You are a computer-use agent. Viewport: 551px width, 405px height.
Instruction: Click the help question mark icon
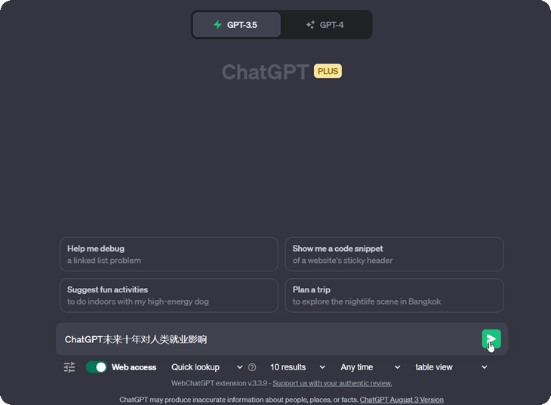(x=252, y=367)
